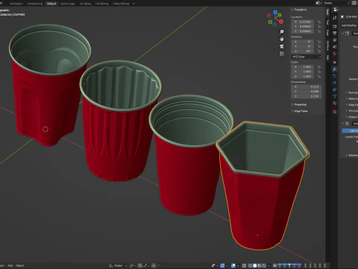Open the Material properties tab icon
Image resolution: width=358 pixels, height=269 pixels.
coord(335,103)
